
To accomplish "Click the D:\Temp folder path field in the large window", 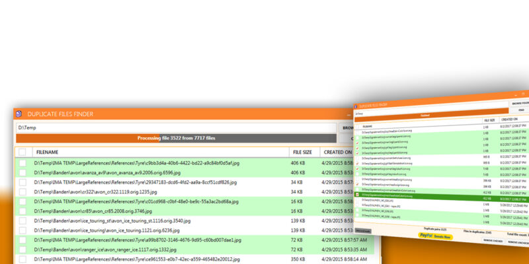I will [x=176, y=128].
